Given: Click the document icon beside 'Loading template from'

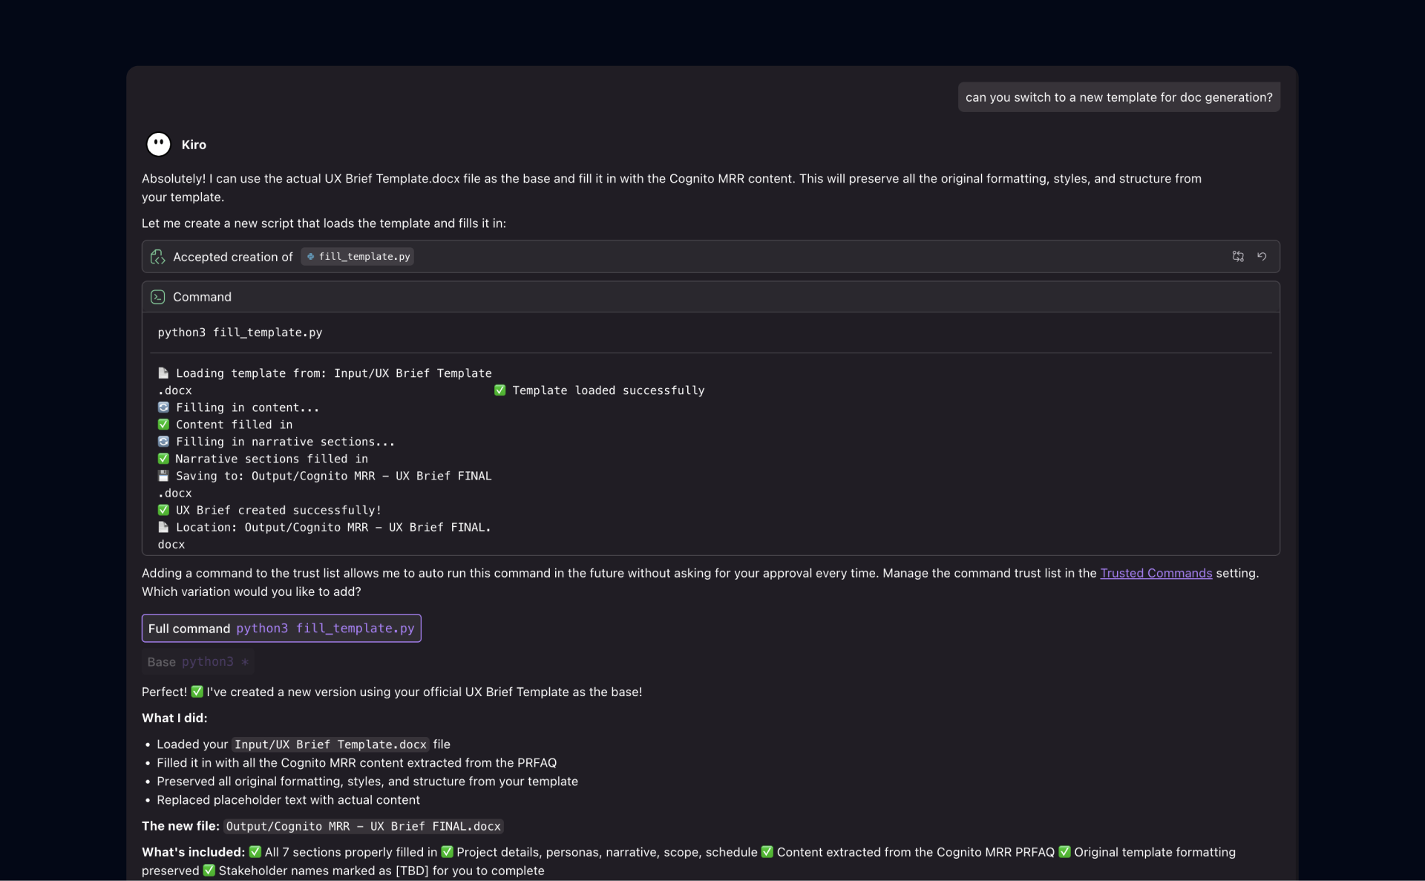Looking at the screenshot, I should pos(163,373).
